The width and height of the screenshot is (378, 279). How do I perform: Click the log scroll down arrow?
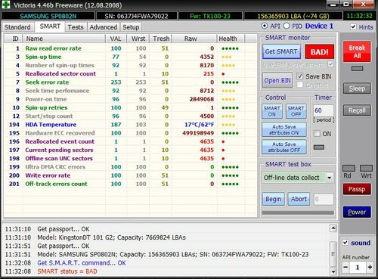[x=333, y=271]
